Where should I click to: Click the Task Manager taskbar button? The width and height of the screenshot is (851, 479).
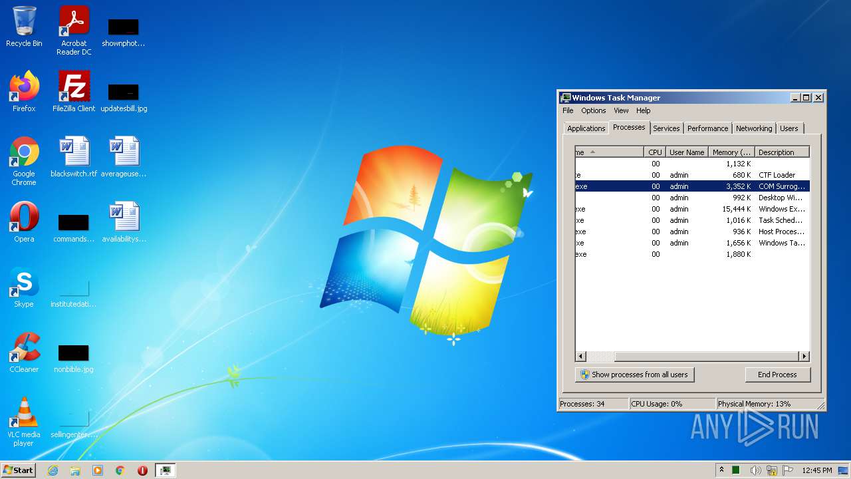coord(165,470)
